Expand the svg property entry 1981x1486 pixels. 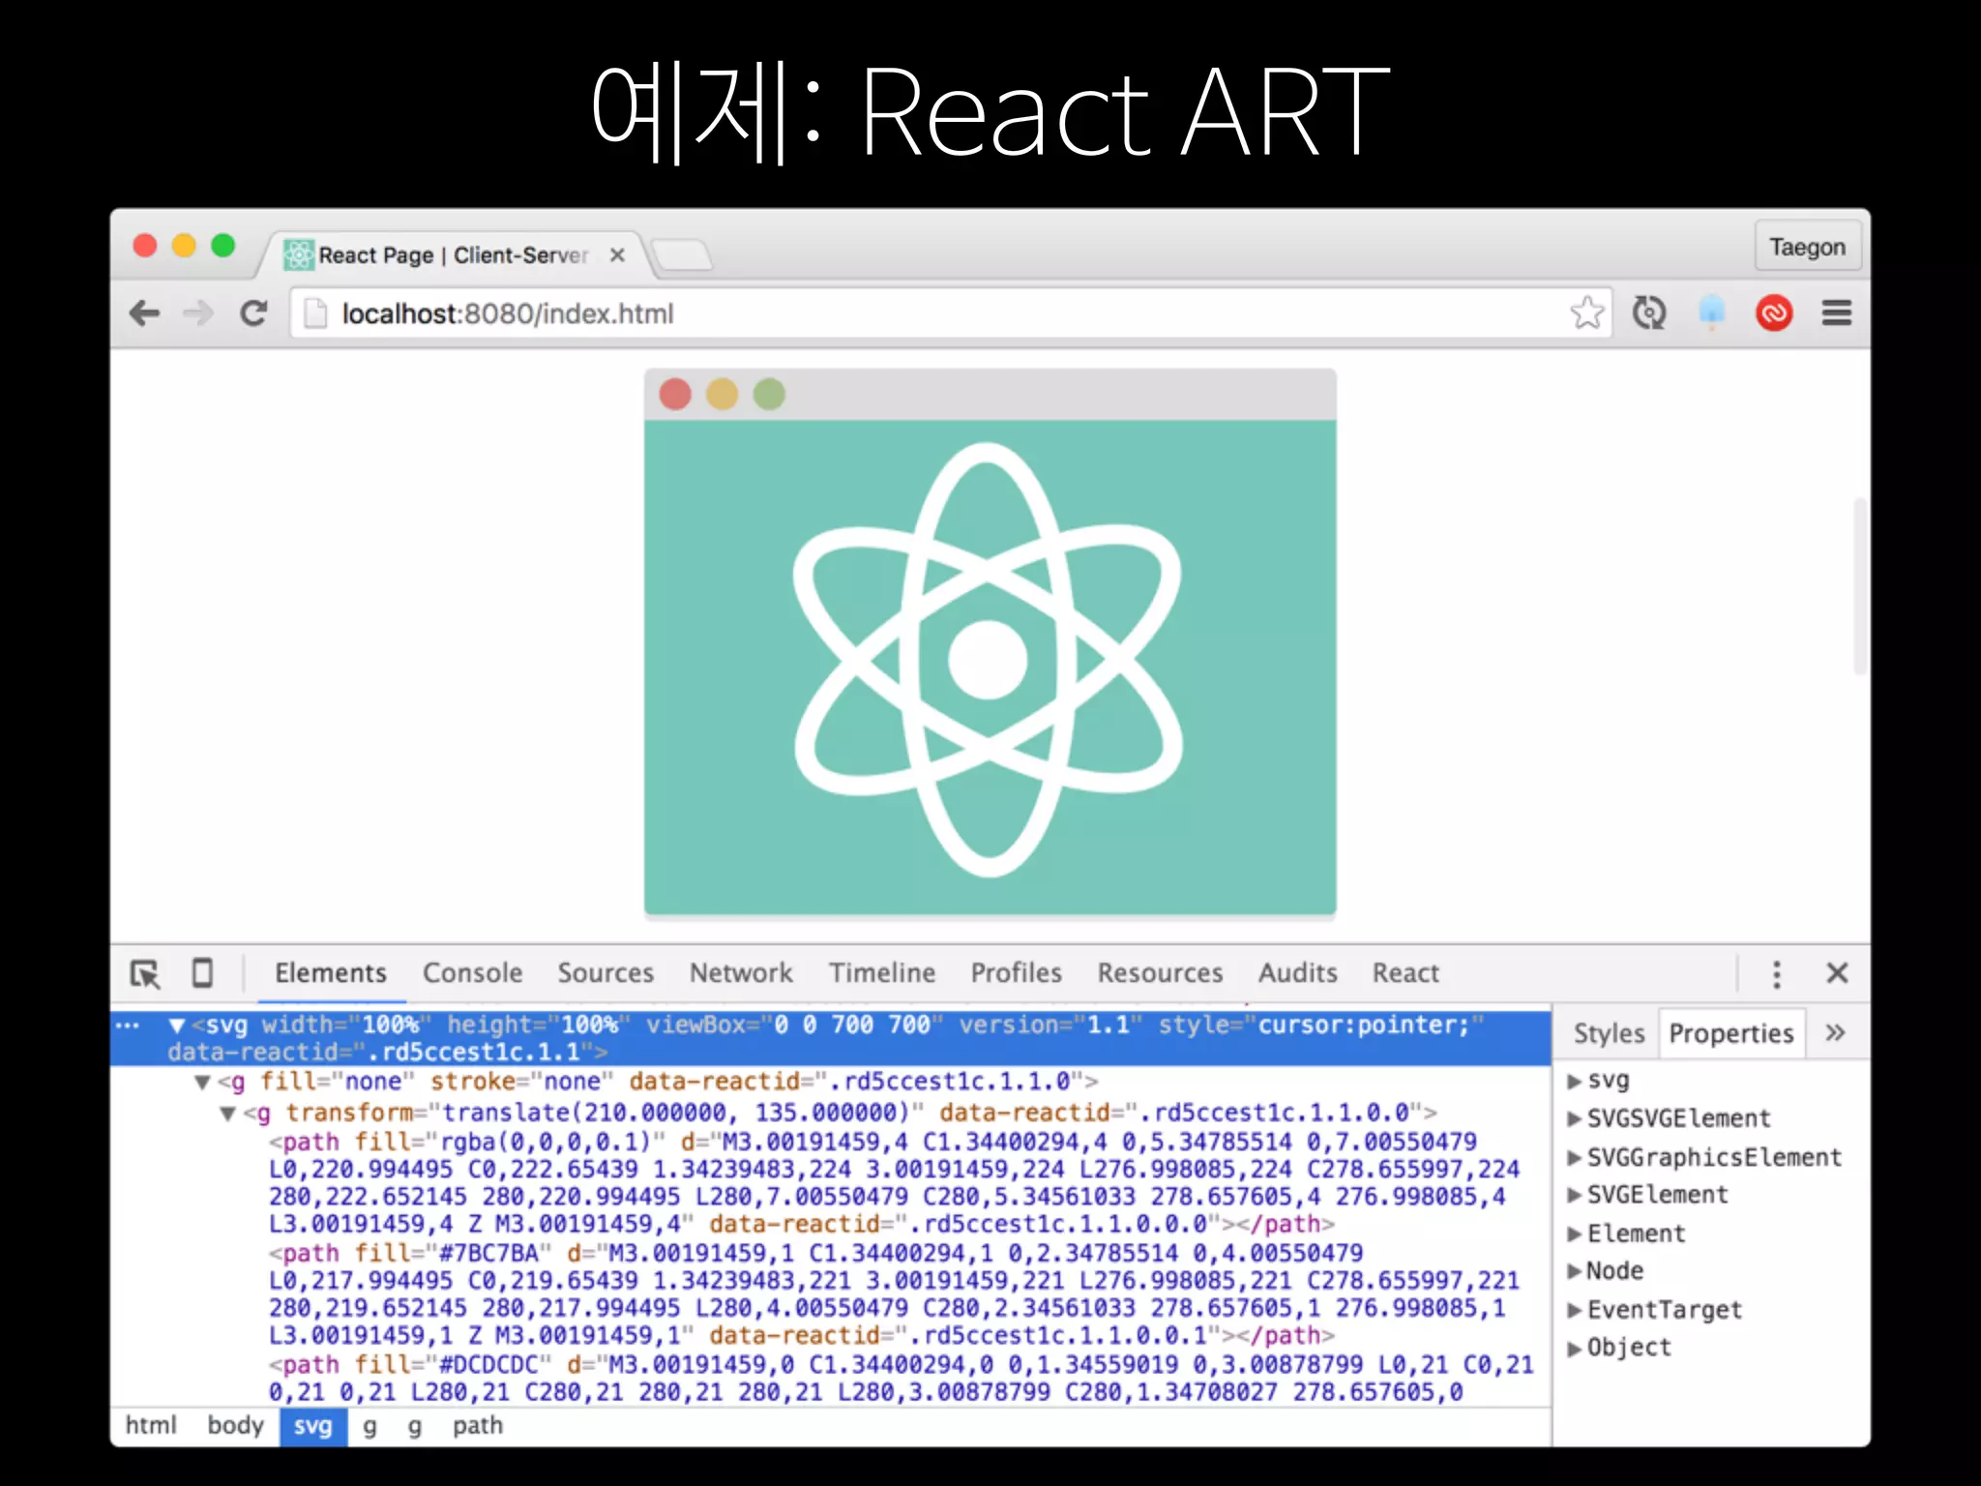(1575, 1081)
